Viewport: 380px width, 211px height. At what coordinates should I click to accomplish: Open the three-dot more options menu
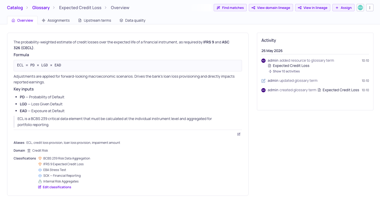(370, 8)
